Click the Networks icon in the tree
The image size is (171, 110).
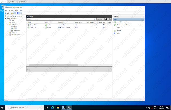[10, 33]
